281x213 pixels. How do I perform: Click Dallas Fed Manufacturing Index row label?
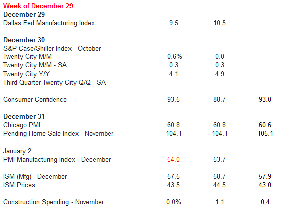[x=49, y=23]
